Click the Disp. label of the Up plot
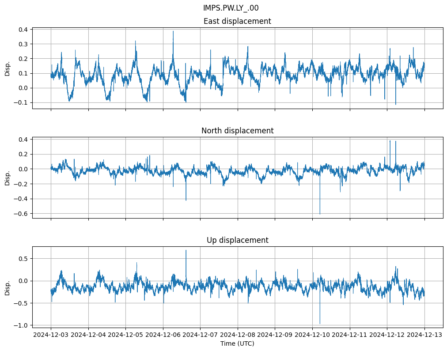Image resolution: width=447 pixels, height=351 pixels. pos(8,287)
